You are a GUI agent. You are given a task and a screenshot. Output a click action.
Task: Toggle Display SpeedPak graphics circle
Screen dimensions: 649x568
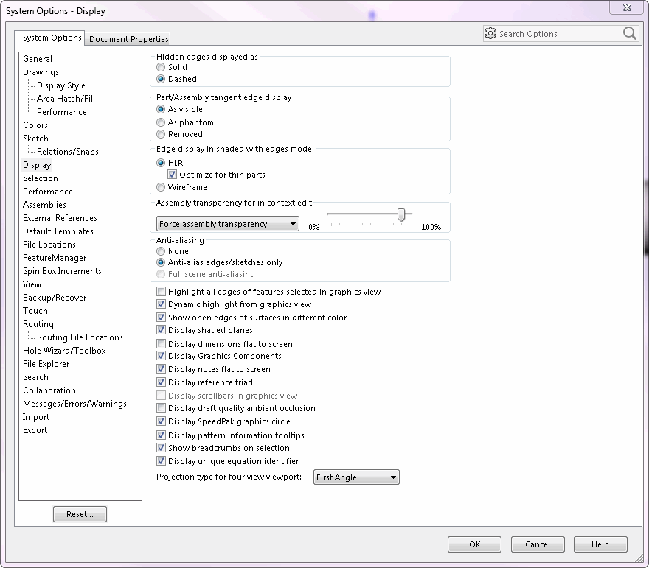click(x=161, y=421)
